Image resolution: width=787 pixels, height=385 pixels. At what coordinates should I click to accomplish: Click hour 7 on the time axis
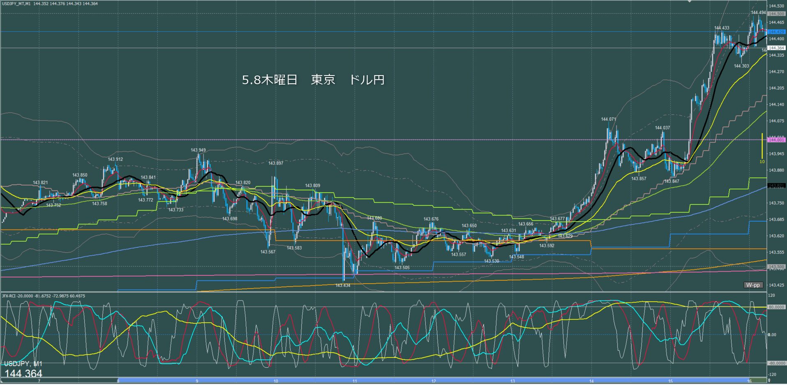39,381
